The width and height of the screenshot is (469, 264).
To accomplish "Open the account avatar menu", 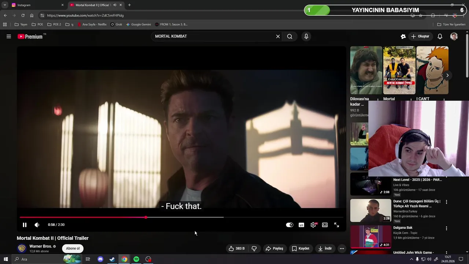I will point(454,36).
